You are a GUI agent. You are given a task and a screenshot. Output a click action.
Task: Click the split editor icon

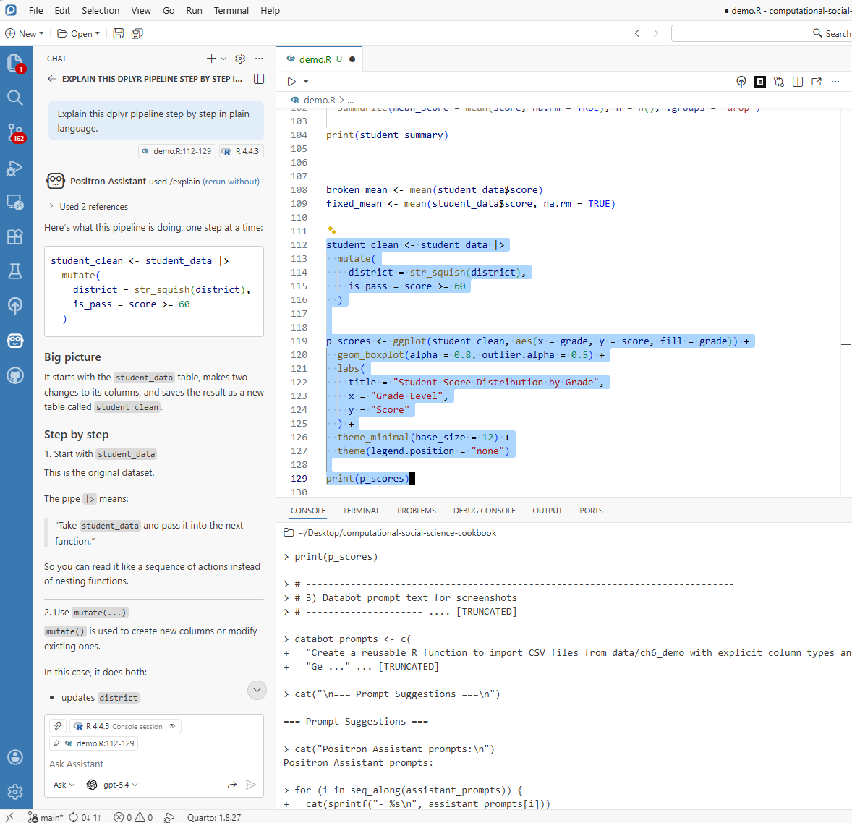click(798, 82)
